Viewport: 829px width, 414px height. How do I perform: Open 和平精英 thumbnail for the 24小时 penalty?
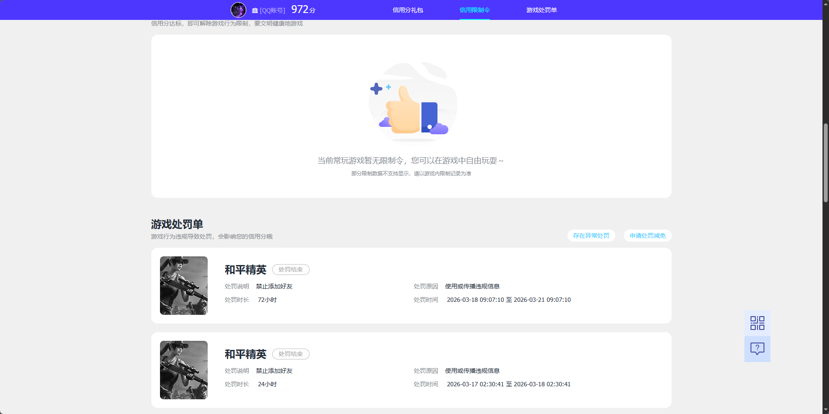coord(184,370)
